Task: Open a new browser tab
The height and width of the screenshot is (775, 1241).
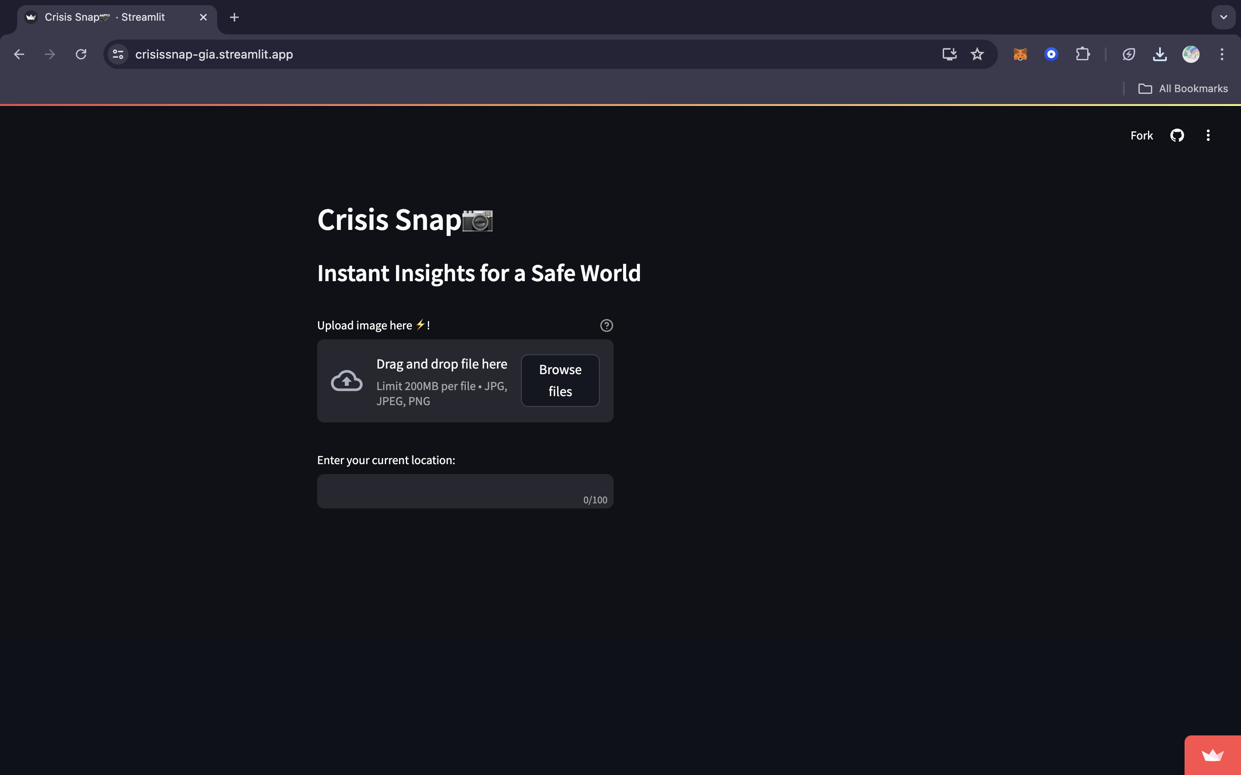Action: 234,17
